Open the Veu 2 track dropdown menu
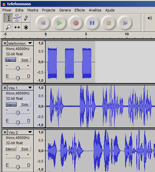This screenshot has width=155, height=172. point(30,132)
